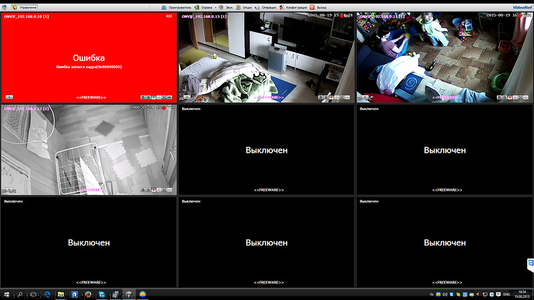Click fullscreen icon in 192.168.0.13 camera tile
The height and width of the screenshot is (300, 534).
pyautogui.click(x=342, y=97)
